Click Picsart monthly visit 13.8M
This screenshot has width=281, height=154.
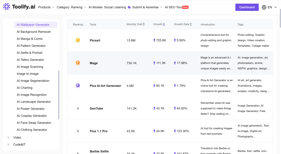131,40
